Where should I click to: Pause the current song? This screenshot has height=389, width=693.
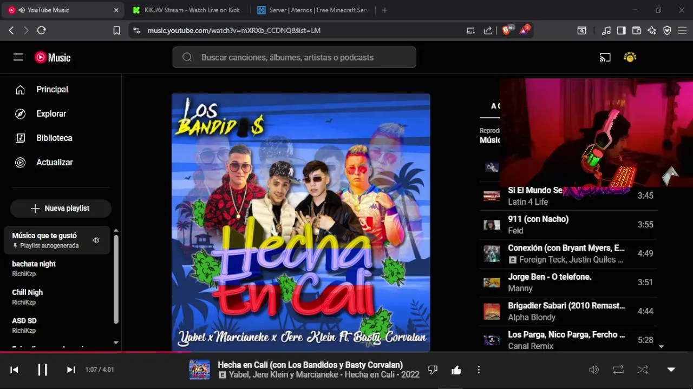tap(42, 370)
